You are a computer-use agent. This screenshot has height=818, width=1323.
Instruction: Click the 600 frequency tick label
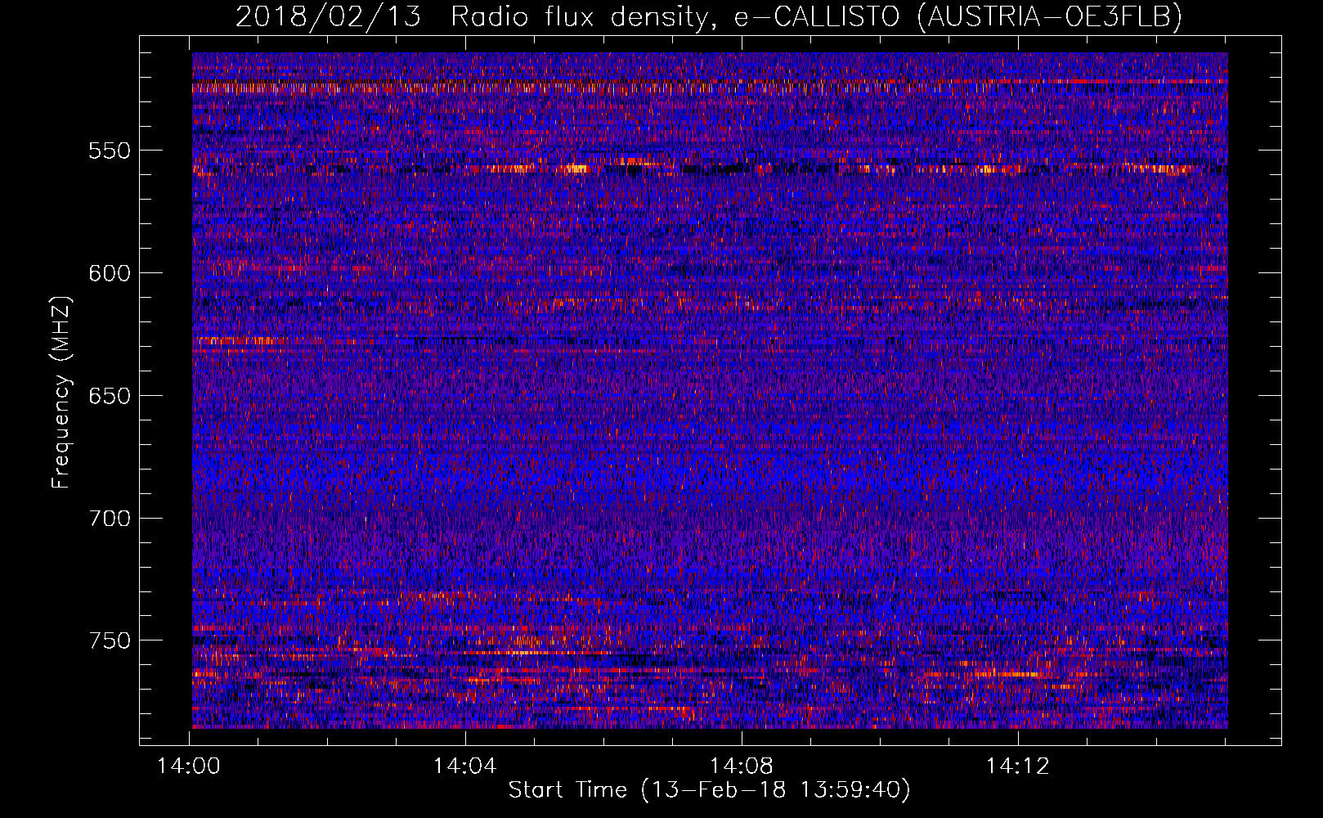[x=110, y=273]
